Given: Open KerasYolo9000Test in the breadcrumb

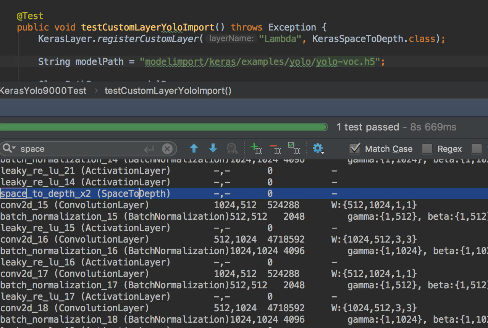Looking at the screenshot, I should pos(43,90).
